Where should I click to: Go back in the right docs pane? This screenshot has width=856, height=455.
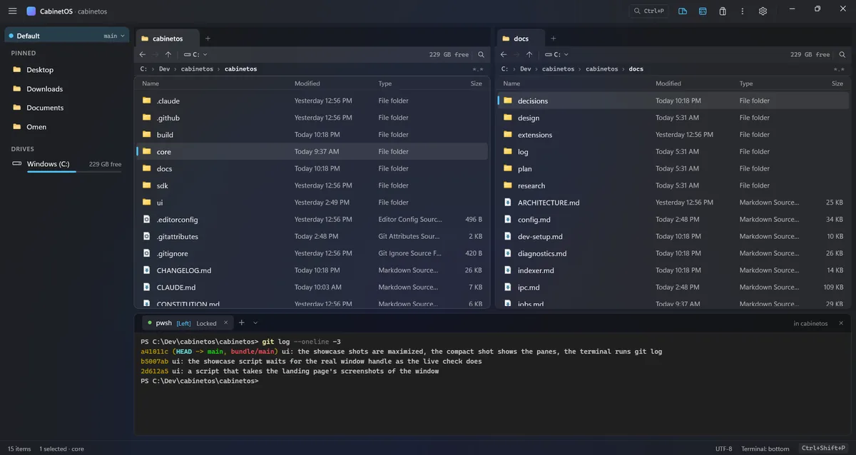(504, 54)
